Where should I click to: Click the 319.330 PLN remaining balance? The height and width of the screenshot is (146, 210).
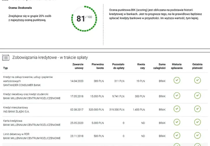pyautogui.click(x=117, y=109)
